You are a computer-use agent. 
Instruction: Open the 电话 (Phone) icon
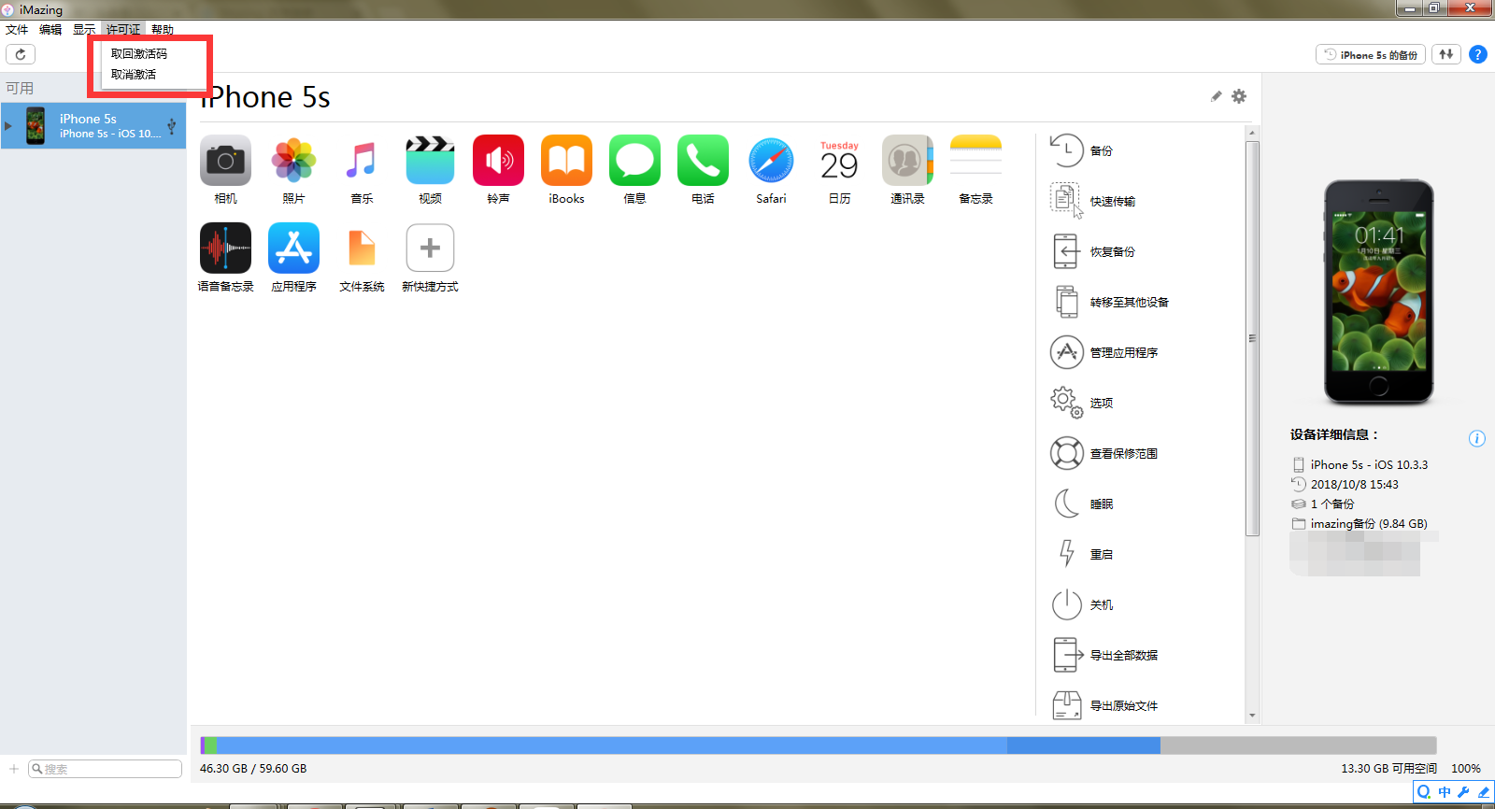click(703, 161)
